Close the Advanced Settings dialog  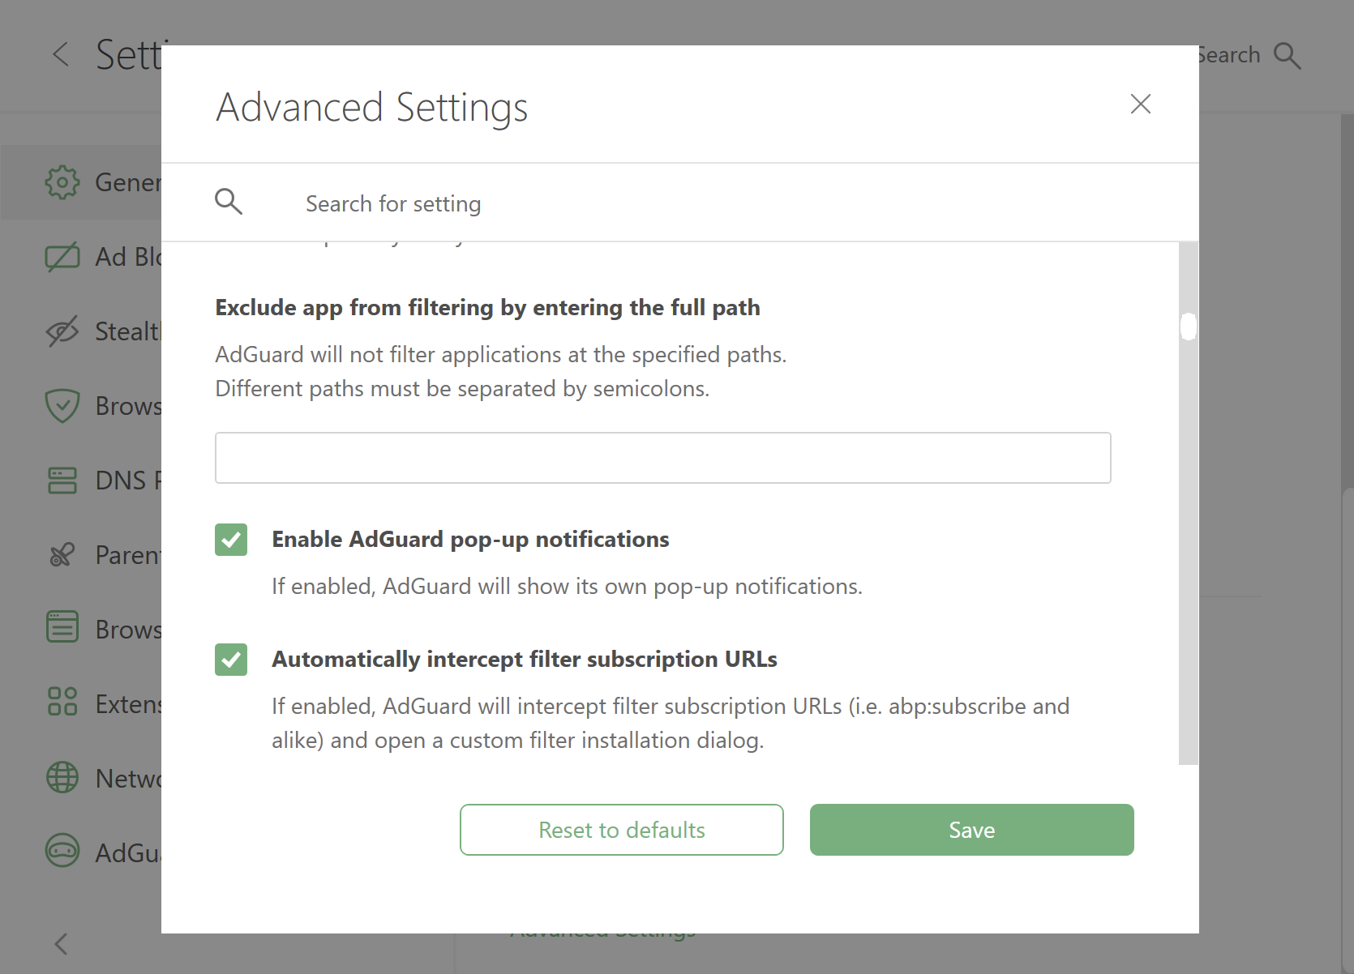click(x=1141, y=104)
